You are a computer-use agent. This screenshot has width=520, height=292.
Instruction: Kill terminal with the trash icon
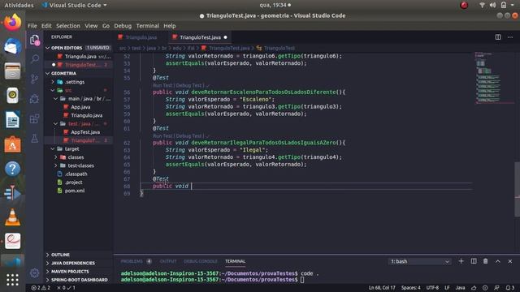[x=486, y=261]
